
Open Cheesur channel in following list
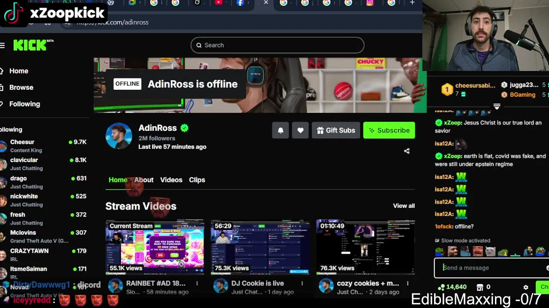pyautogui.click(x=43, y=146)
